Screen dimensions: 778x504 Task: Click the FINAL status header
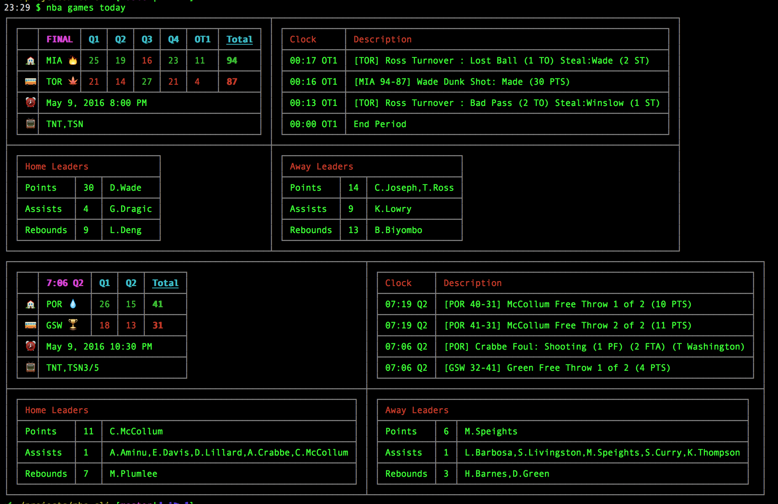pos(59,39)
